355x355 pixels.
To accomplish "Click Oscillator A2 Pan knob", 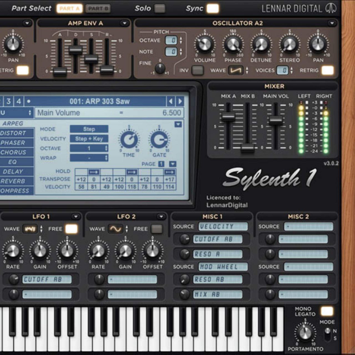I will click(318, 44).
